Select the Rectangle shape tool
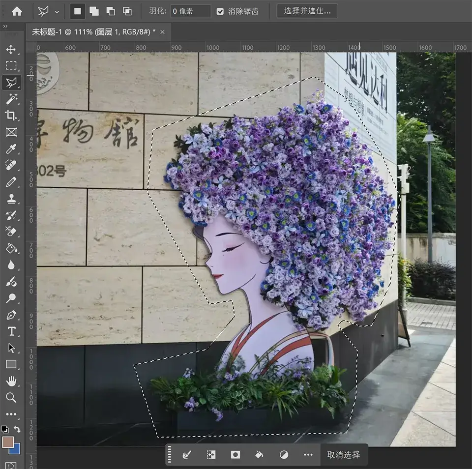Viewport: 472px width, 469px height. [x=11, y=365]
